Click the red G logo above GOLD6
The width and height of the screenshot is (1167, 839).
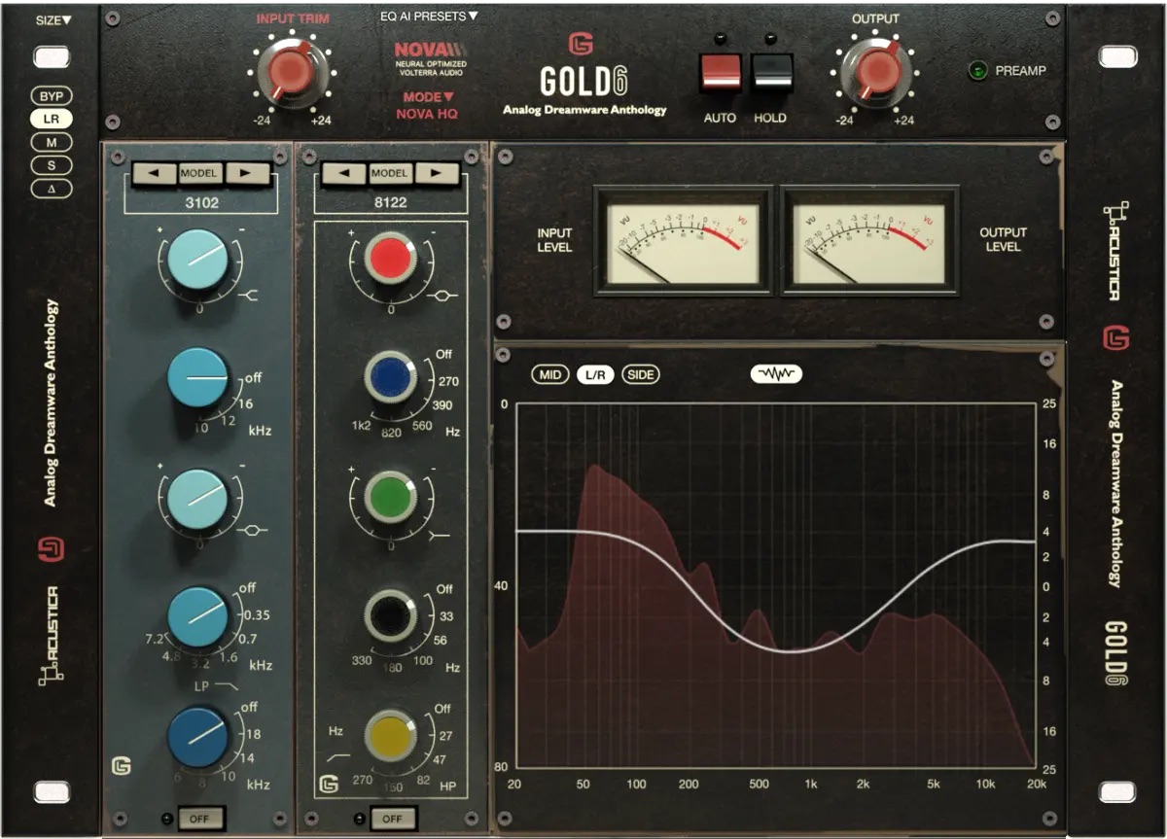point(581,44)
